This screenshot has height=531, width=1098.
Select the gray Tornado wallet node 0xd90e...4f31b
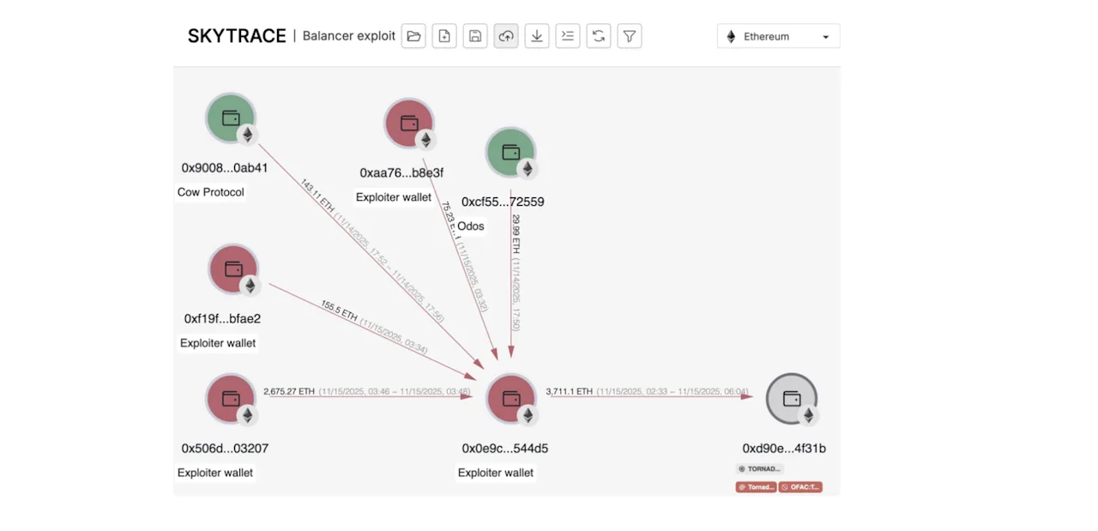click(x=792, y=399)
